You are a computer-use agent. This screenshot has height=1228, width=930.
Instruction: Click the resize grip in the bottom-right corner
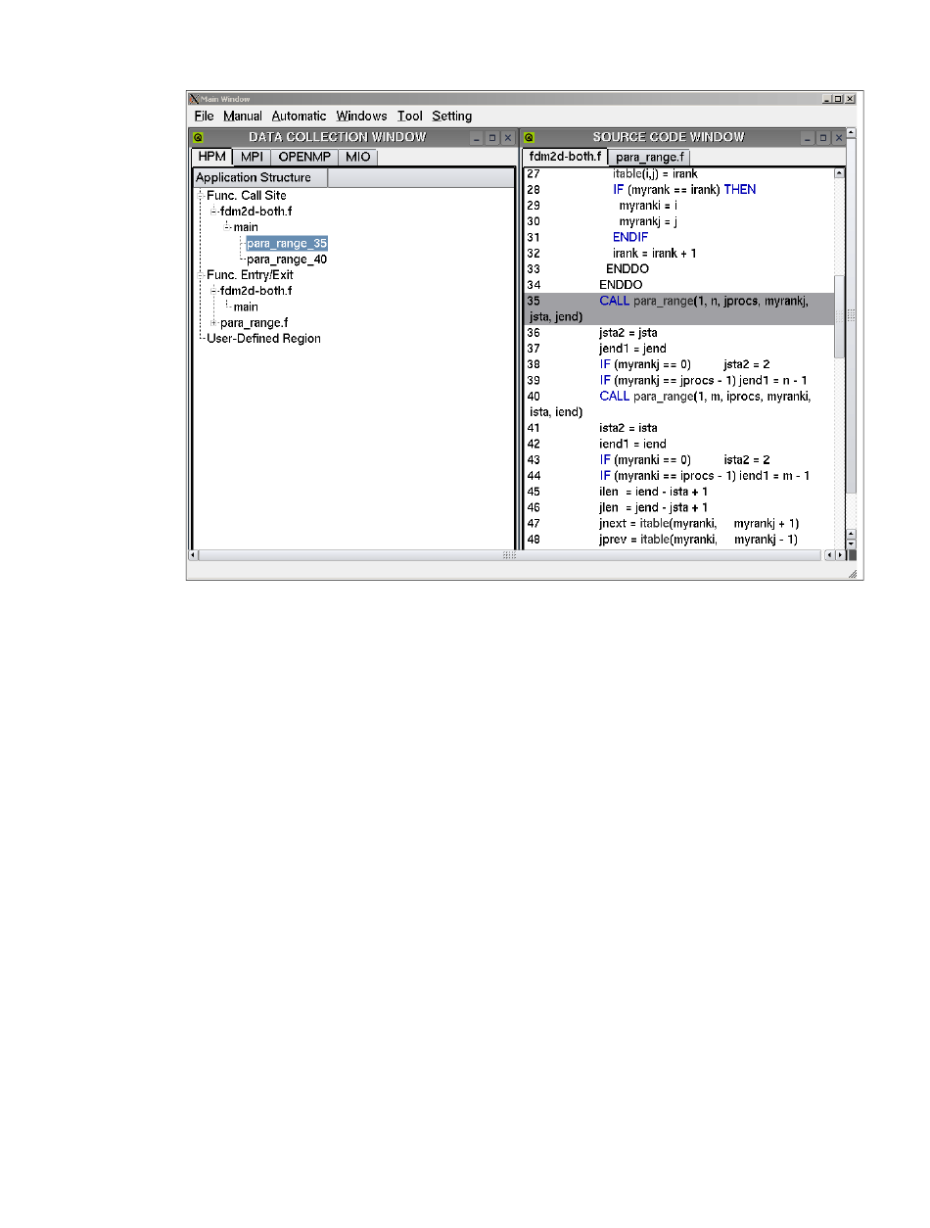click(853, 575)
